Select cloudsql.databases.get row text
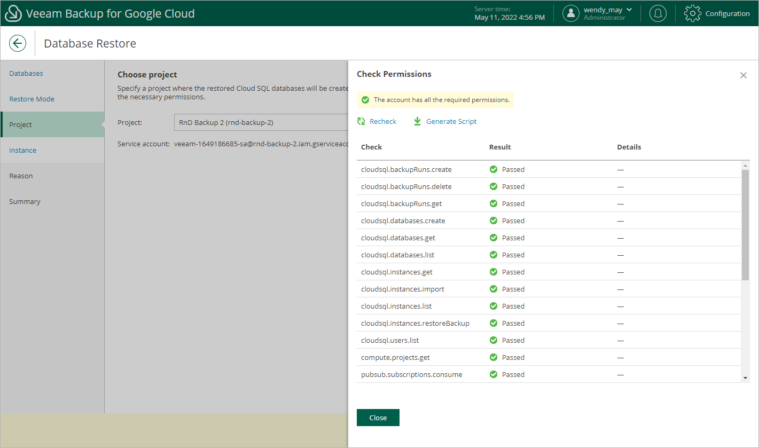This screenshot has height=448, width=759. click(x=398, y=238)
